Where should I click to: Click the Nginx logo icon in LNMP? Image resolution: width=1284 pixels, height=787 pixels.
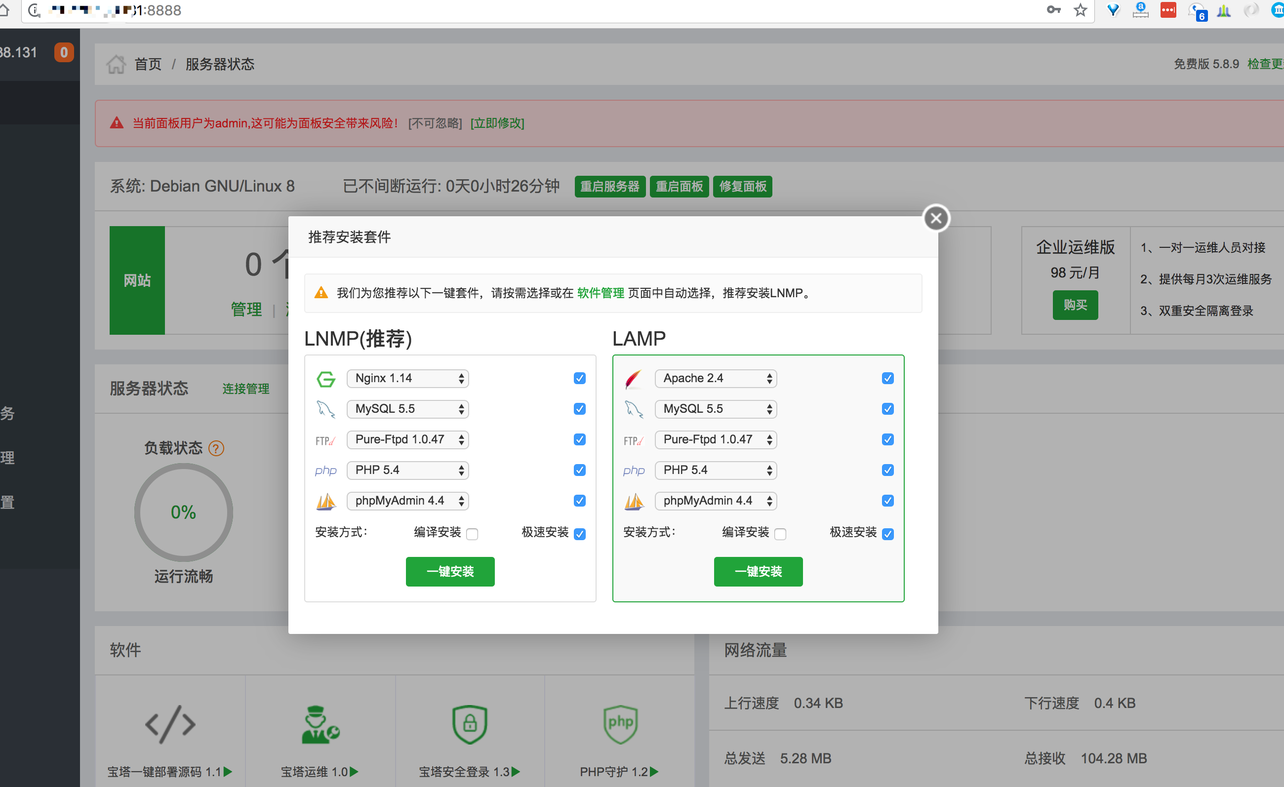326,379
